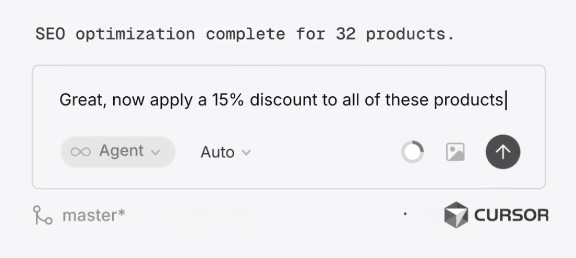Viewport: 576px width, 258px height.
Task: Click the send arrow button
Action: tap(502, 152)
